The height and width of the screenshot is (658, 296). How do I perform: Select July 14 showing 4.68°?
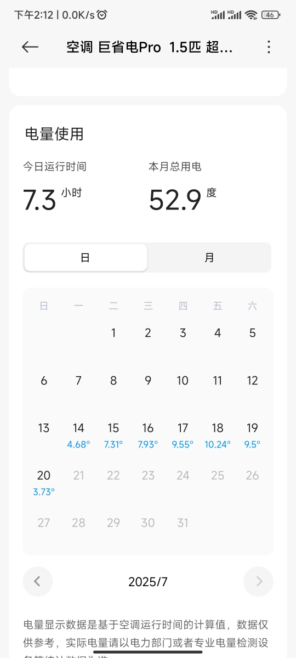78,435
